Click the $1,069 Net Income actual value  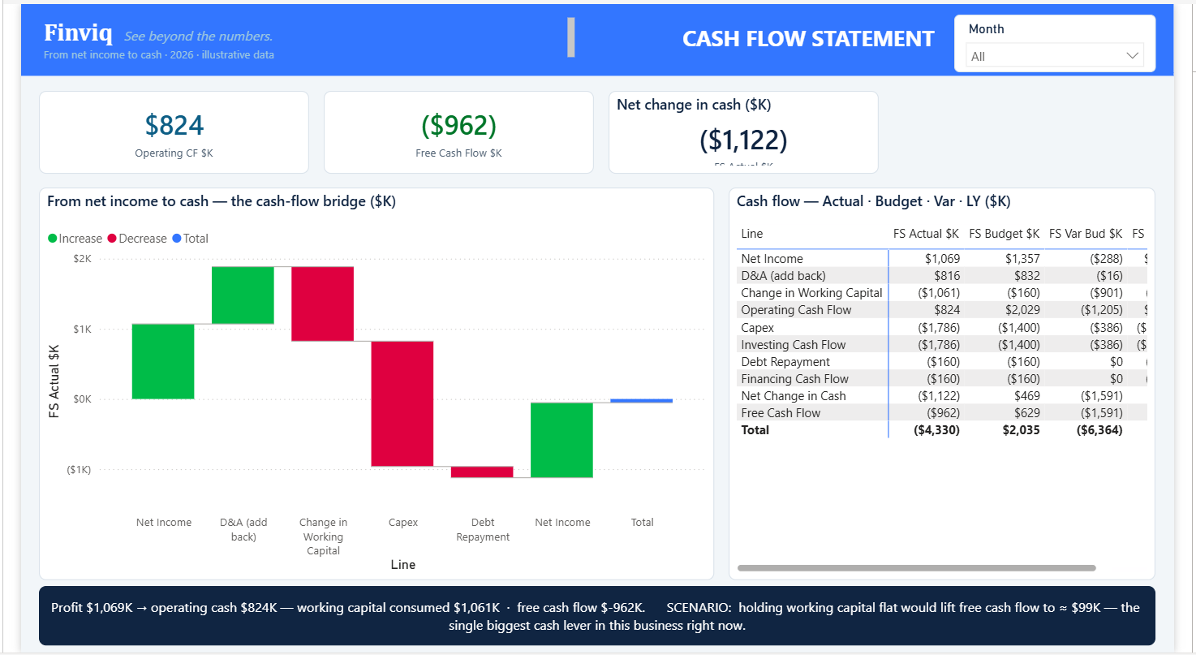click(942, 259)
